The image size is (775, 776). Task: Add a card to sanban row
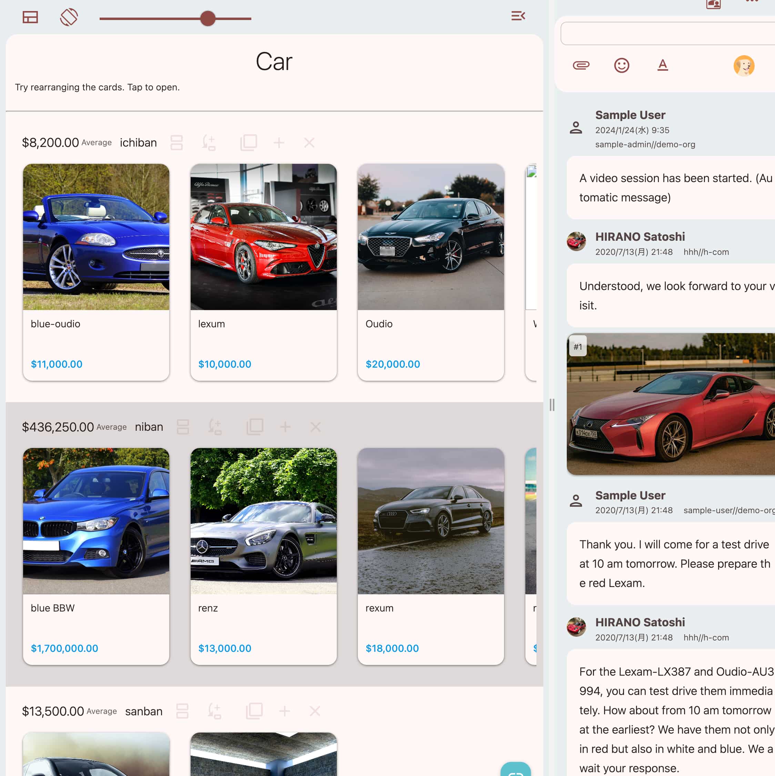pyautogui.click(x=285, y=711)
